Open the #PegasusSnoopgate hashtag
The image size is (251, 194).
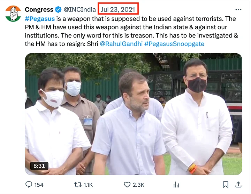pos(174,44)
